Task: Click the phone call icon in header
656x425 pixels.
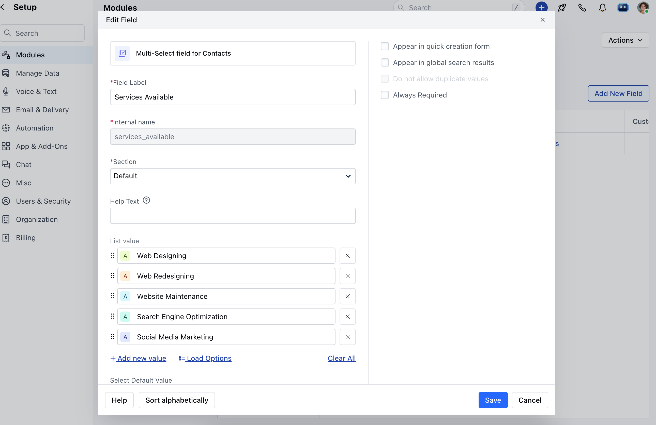Action: click(x=582, y=7)
